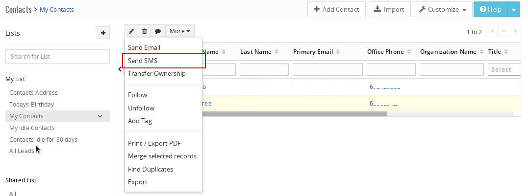Sort by the Primary Email column arrows
This screenshot has width=528, height=196.
338,52
